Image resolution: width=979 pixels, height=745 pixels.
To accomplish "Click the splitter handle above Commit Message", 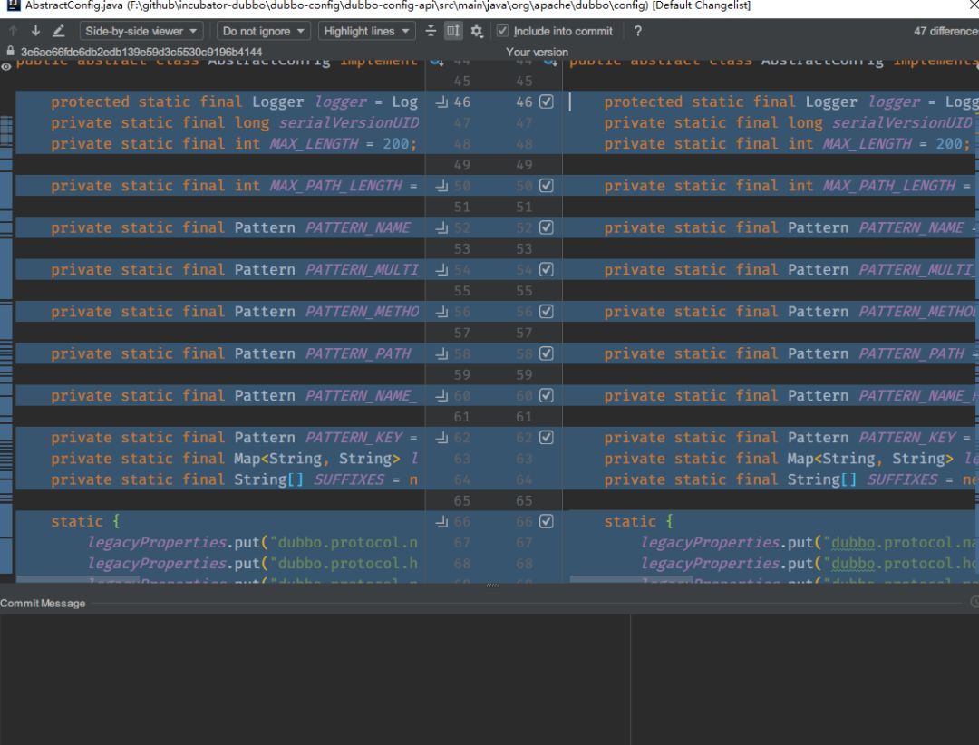I will 492,585.
